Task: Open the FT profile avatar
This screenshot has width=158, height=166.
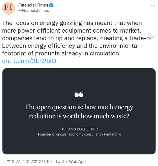Action: point(9,8)
